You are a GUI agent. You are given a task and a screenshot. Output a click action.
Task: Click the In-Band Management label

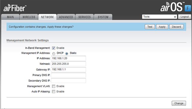click(38, 48)
